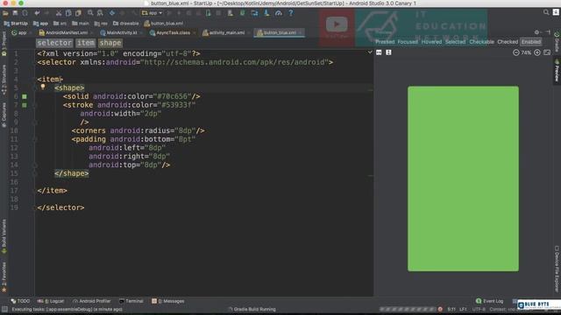The image size is (561, 315).
Task: Click the Search Everywhere magnifier icon
Action: pyautogui.click(x=546, y=12)
